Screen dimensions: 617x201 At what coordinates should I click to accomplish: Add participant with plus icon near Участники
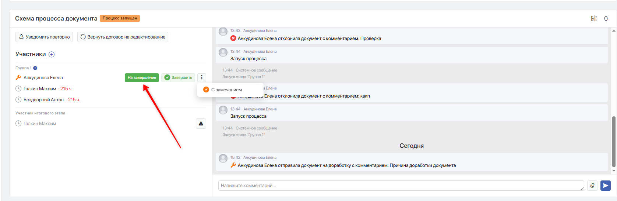52,54
